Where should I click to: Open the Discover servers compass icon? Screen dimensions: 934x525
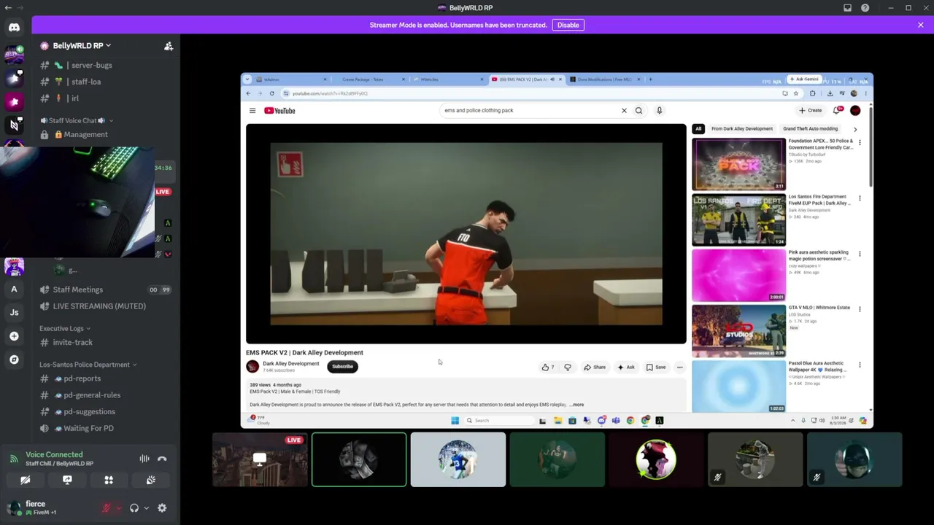[14, 359]
